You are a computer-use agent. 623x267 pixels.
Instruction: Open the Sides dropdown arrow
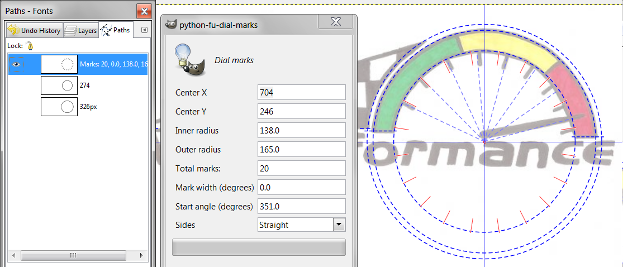339,225
